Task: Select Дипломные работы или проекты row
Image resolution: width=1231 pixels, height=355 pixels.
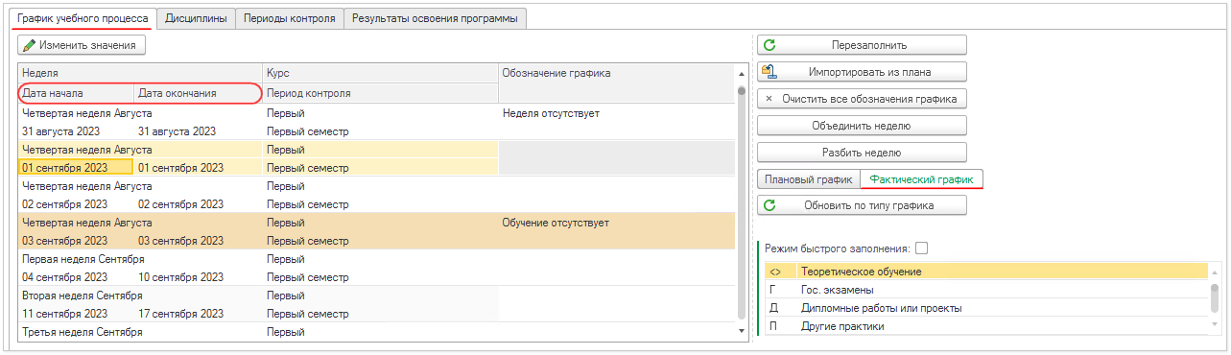Action: point(986,308)
